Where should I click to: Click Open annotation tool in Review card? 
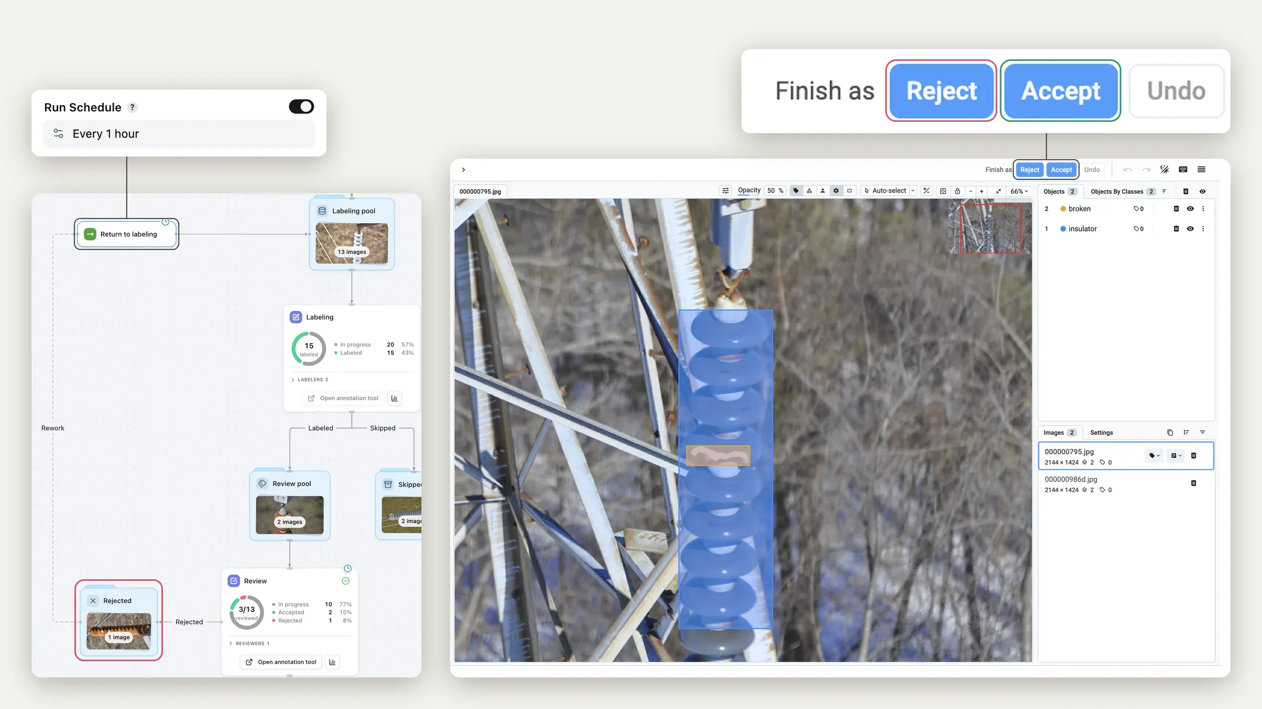[x=281, y=662]
